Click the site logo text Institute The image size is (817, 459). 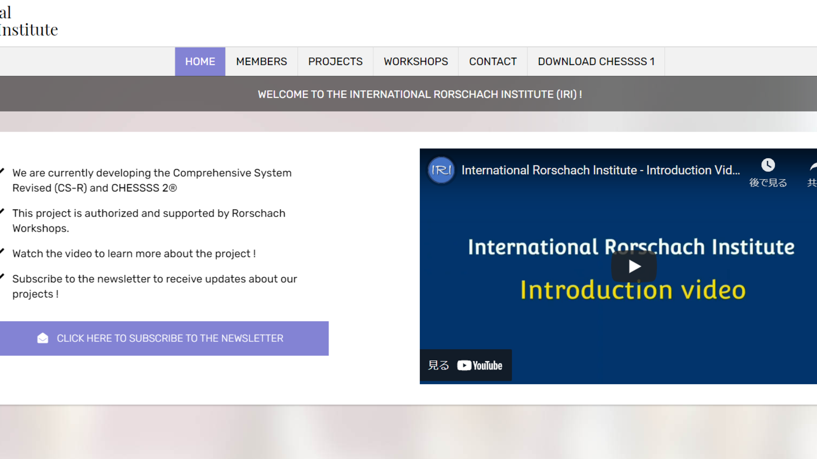(29, 29)
